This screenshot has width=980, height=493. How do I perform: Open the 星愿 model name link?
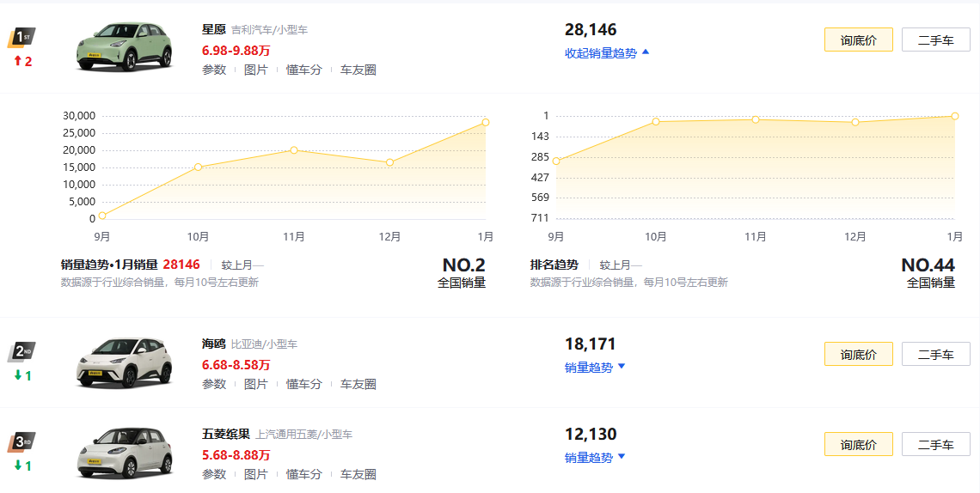pyautogui.click(x=214, y=29)
